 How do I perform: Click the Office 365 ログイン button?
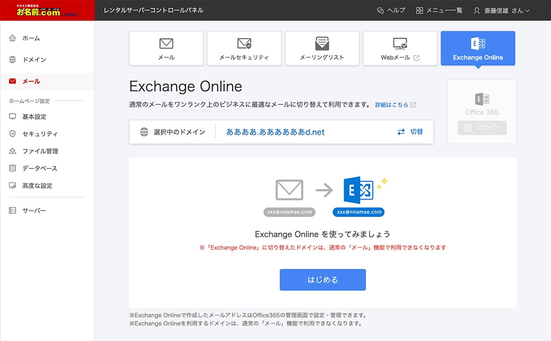[482, 127]
